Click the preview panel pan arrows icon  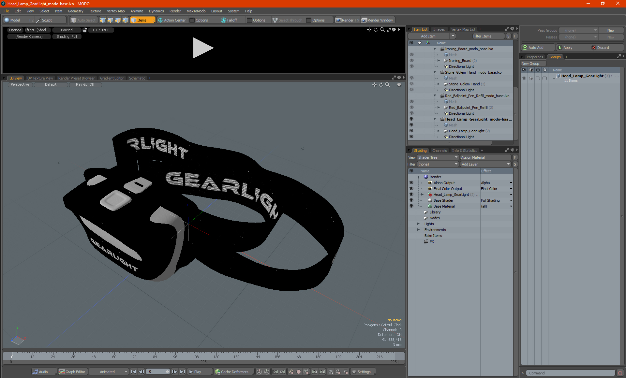pos(369,30)
